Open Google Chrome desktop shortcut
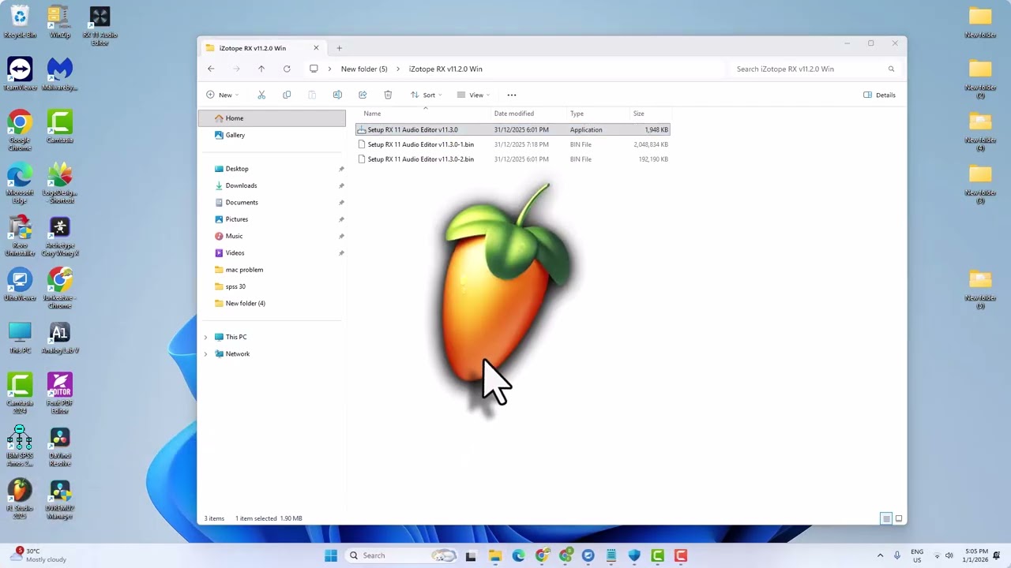The height and width of the screenshot is (568, 1011). tap(20, 130)
